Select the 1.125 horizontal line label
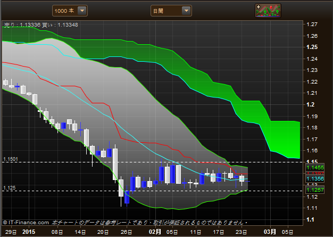333x237 pixels. pos(10,188)
